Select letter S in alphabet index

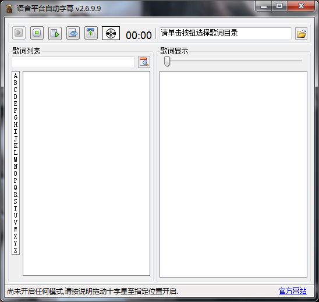click(x=16, y=201)
